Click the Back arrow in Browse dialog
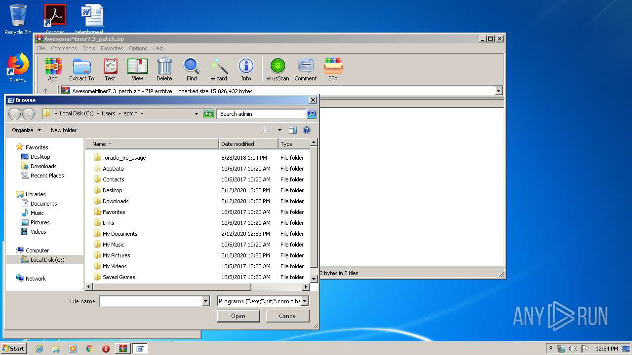The height and width of the screenshot is (355, 632). point(14,114)
